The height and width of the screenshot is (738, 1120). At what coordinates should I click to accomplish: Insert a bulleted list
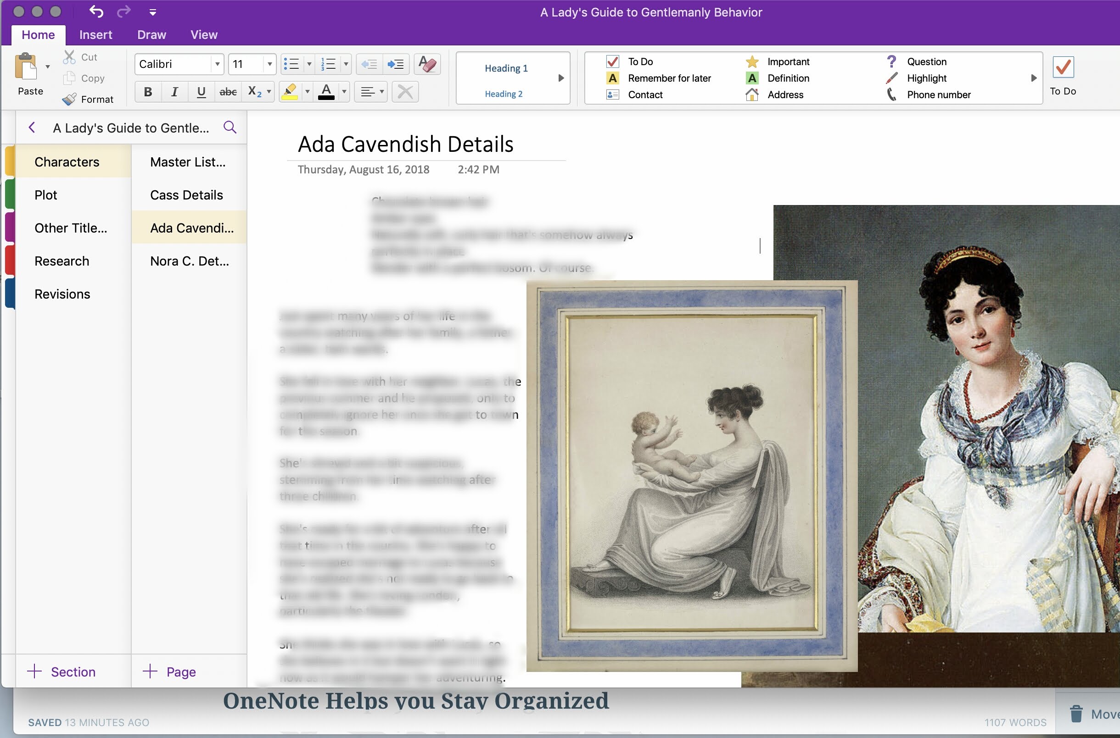[x=291, y=64]
